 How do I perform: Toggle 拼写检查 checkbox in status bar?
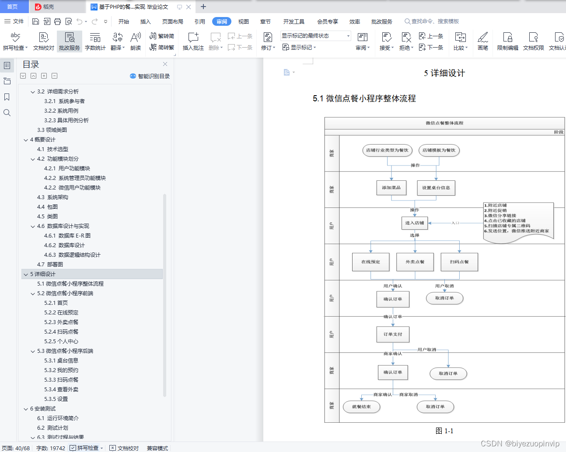73,448
